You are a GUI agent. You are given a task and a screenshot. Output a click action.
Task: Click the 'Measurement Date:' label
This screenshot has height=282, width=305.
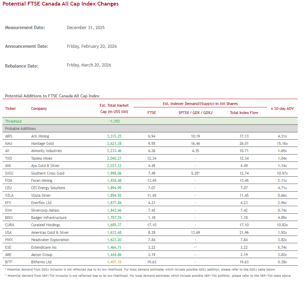click(x=25, y=28)
